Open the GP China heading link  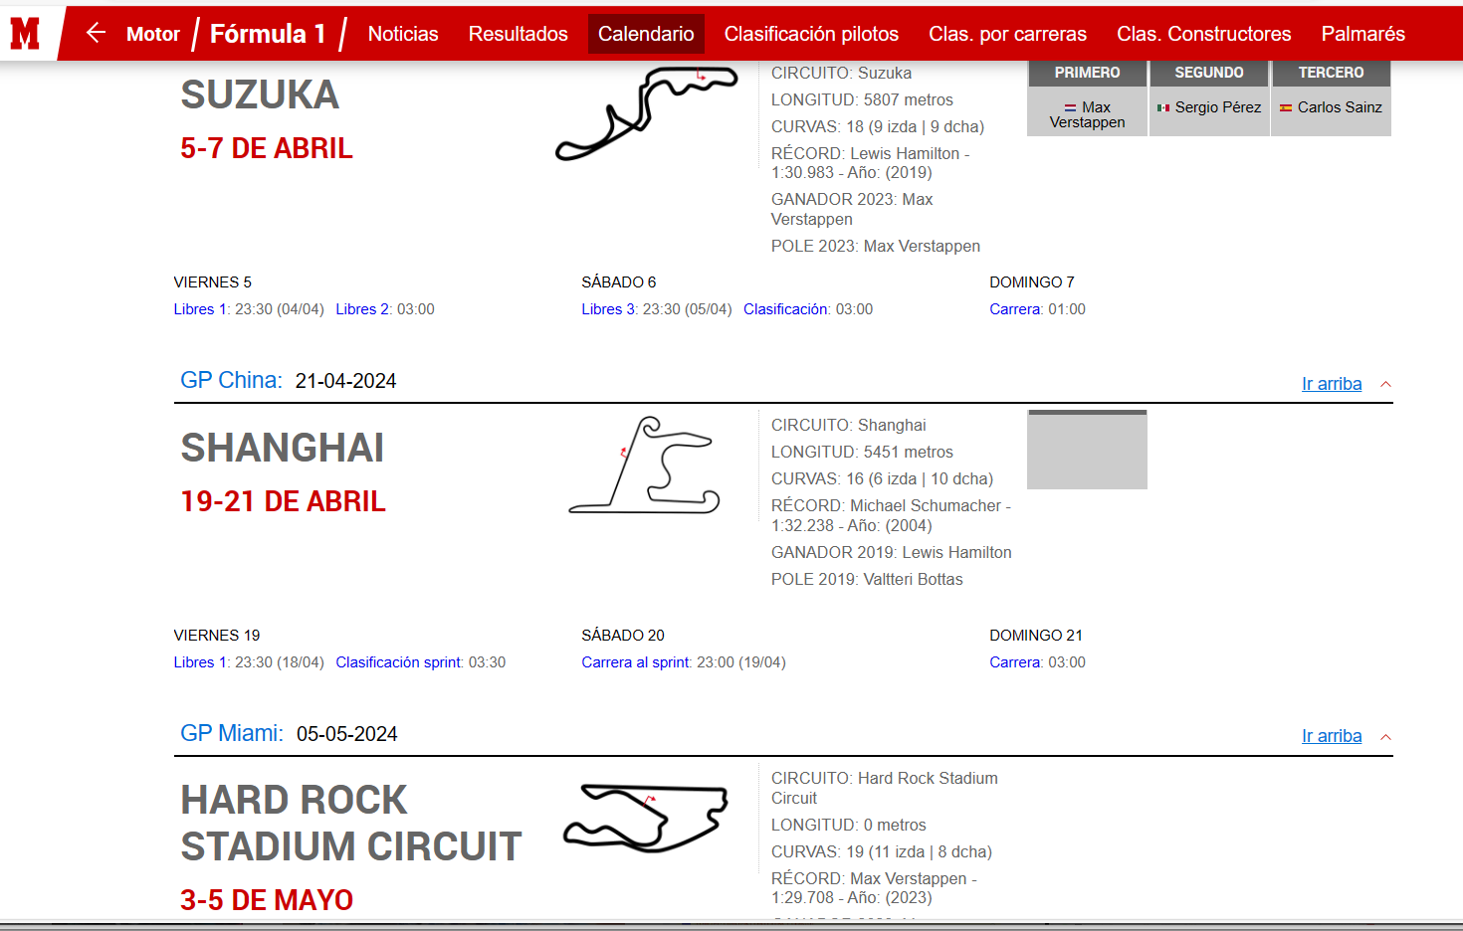point(231,380)
